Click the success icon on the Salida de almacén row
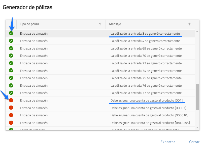This screenshot has height=146, width=204. [x=11, y=129]
